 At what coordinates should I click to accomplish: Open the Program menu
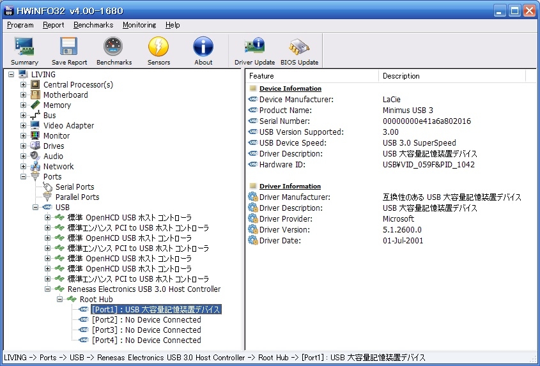click(20, 25)
